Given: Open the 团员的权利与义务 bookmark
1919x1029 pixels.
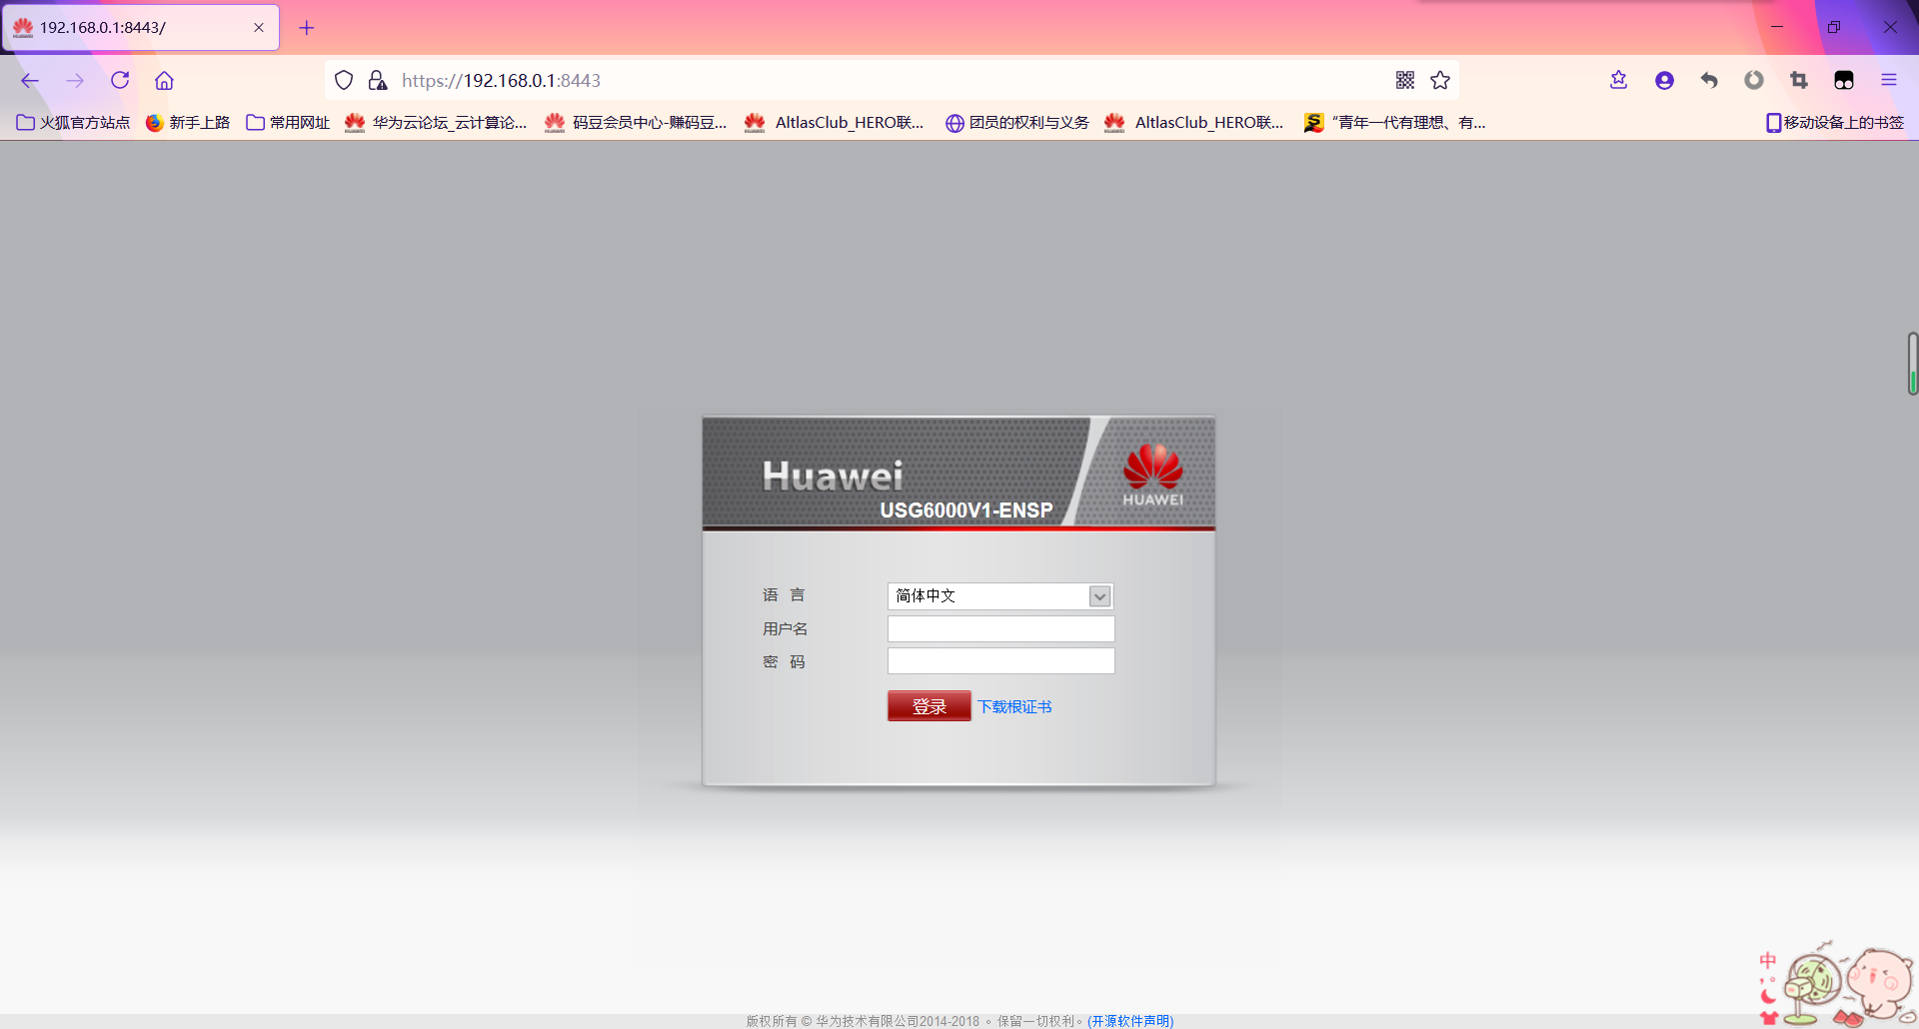Looking at the screenshot, I should [x=1017, y=123].
